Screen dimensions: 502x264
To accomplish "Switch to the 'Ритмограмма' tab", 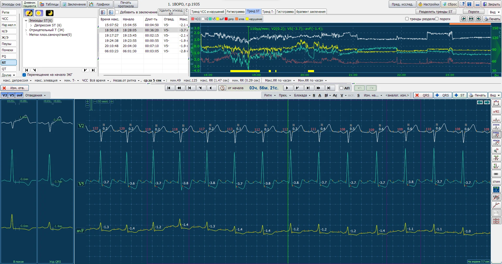I will (x=235, y=12).
